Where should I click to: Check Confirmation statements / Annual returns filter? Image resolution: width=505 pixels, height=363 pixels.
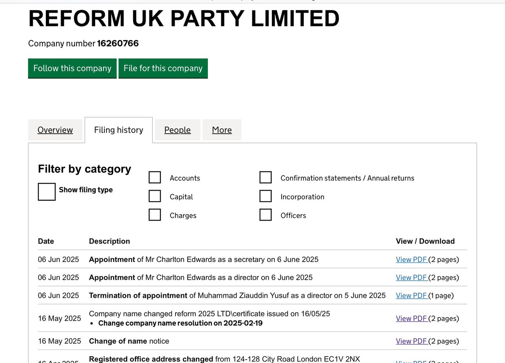pos(266,178)
